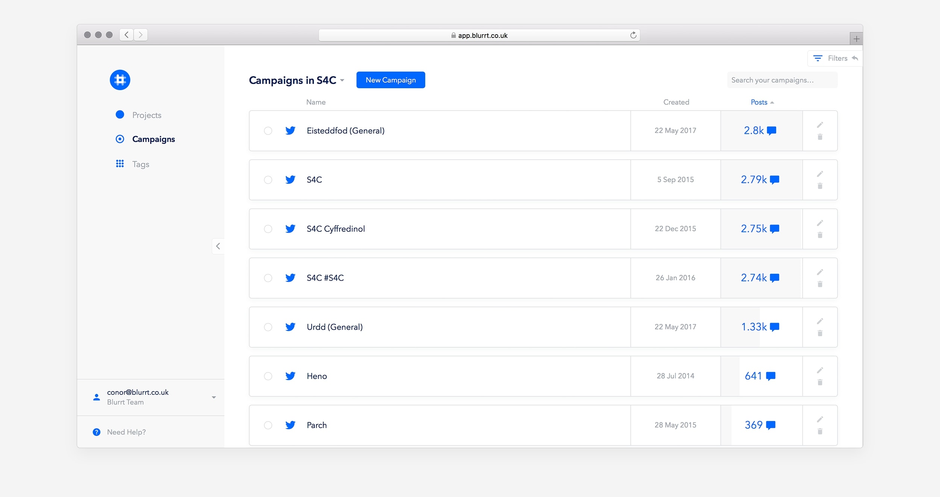
Task: Select the radio button in the S4C 5 Sep 2015 row
Action: [268, 180]
